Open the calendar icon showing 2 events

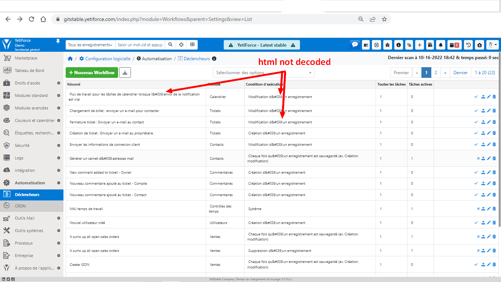454,44
